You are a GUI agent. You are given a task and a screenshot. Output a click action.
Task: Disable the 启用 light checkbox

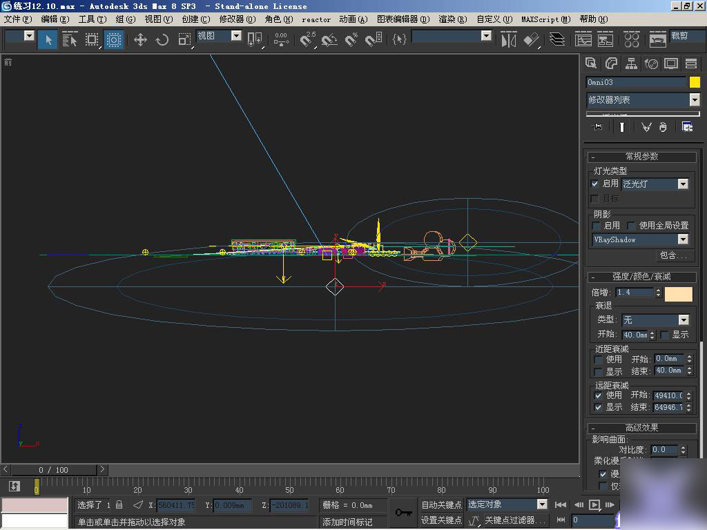594,184
